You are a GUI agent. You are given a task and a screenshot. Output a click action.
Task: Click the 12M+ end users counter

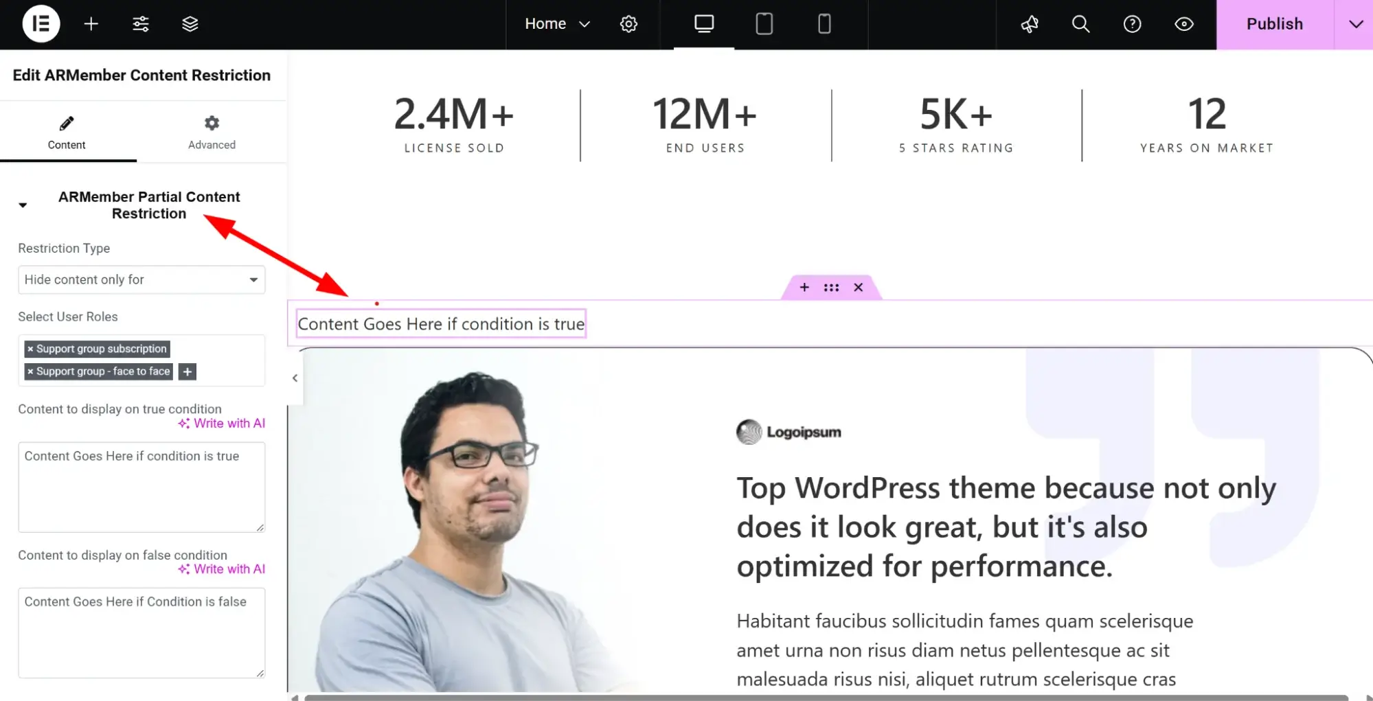coord(705,125)
